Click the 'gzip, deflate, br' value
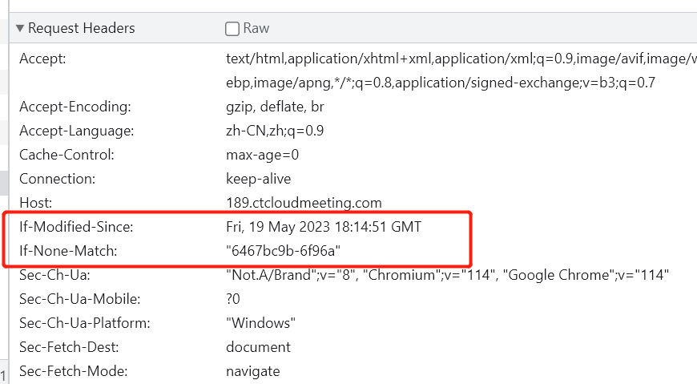 click(275, 107)
